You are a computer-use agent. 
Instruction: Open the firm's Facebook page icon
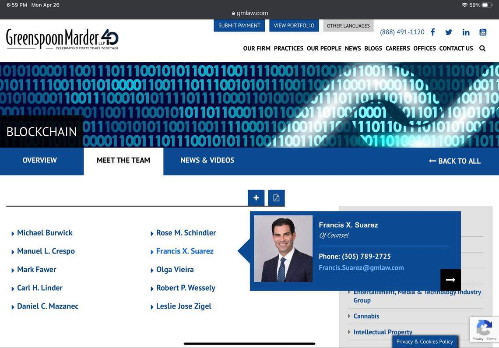click(432, 32)
